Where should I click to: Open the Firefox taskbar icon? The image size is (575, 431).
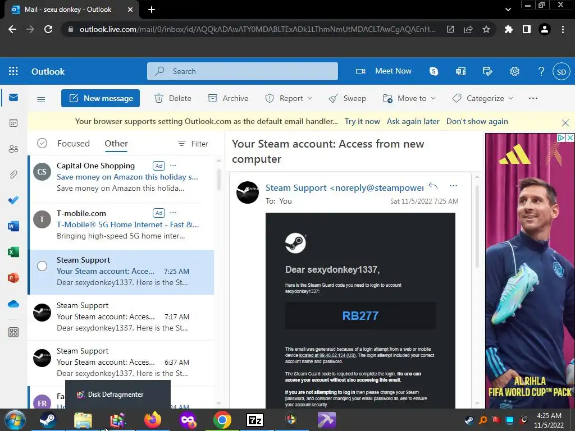point(153,420)
